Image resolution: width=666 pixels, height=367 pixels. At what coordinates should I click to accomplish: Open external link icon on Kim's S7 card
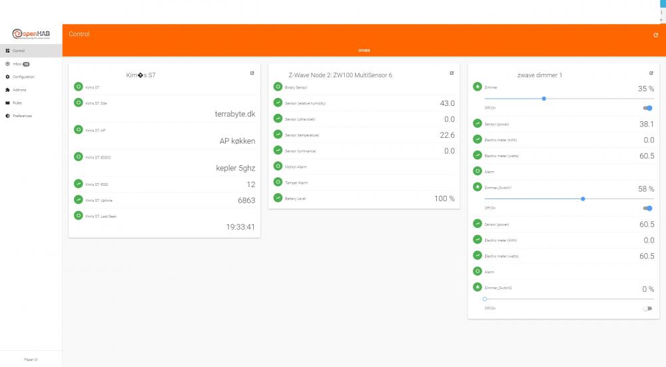pos(252,73)
